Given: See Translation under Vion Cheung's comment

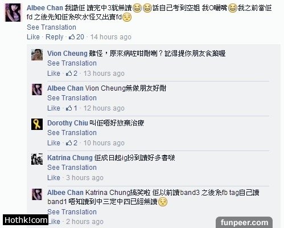Looking at the screenshot, I should [72, 63].
